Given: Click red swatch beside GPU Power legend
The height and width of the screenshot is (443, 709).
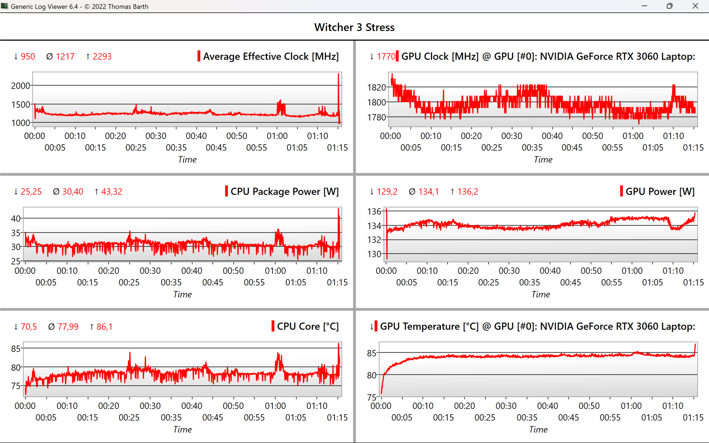Looking at the screenshot, I should pyautogui.click(x=621, y=191).
